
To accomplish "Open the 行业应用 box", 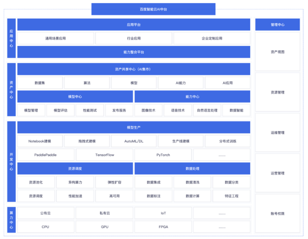I will pos(134,38).
